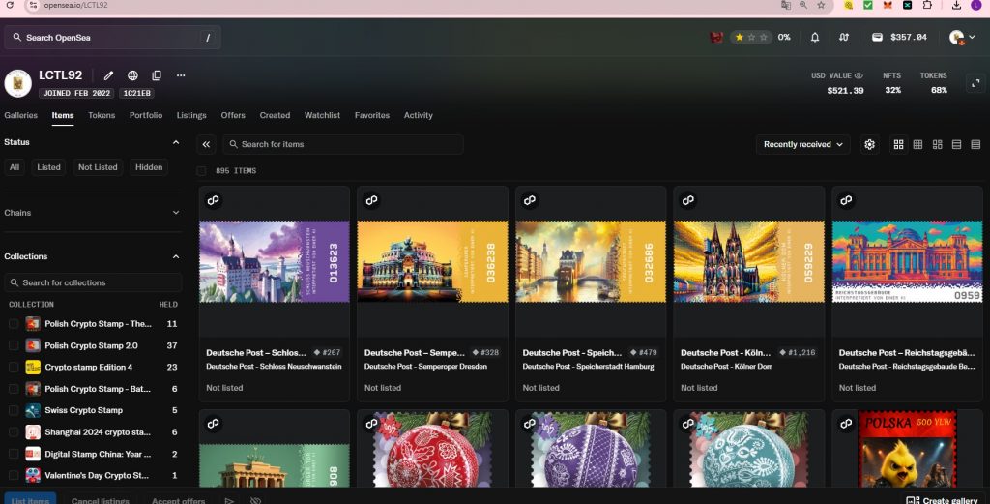Image resolution: width=990 pixels, height=504 pixels.
Task: Collapse filter sidebar with double-chevron icon
Action: (x=206, y=144)
